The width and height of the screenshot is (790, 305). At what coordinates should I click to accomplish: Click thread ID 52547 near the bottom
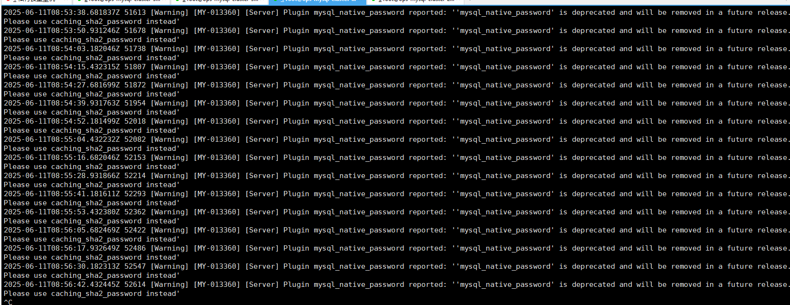coord(135,266)
